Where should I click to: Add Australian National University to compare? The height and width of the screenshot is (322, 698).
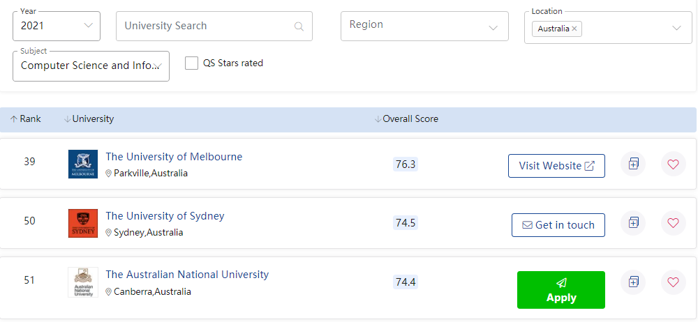633,282
